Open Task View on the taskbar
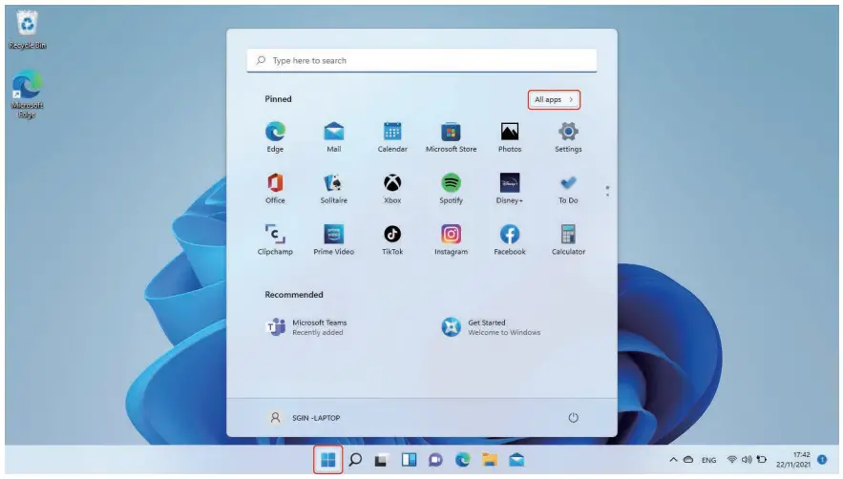Screen dimensions: 843x479 point(382,460)
